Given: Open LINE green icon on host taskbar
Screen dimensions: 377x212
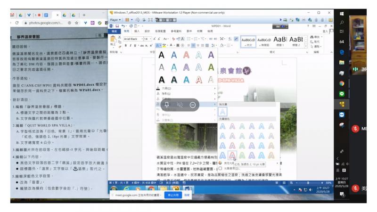Looking at the screenshot, I should 342,94.
